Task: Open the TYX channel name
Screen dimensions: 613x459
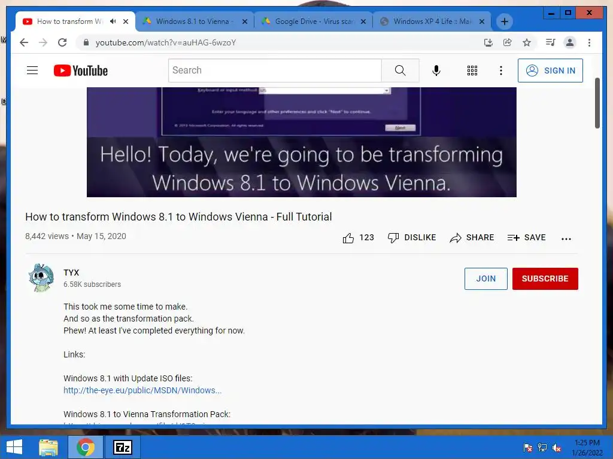Action: pos(71,273)
